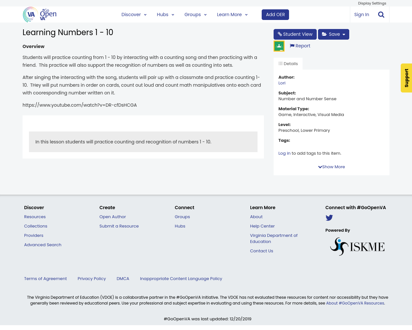Expand Show More details
This screenshot has height=330, width=412.
pyautogui.click(x=332, y=167)
